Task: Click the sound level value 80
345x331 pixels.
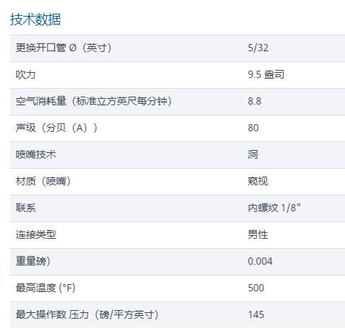Action: 253,128
